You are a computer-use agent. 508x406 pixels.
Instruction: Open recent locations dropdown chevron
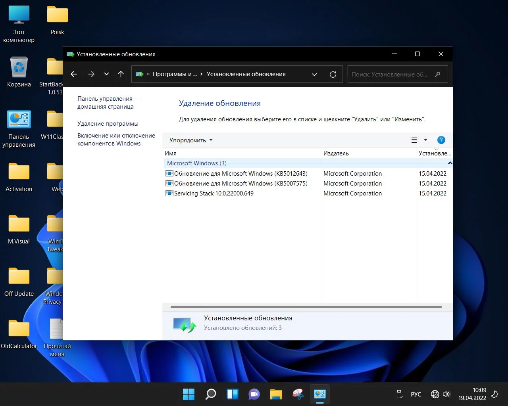[x=106, y=74]
